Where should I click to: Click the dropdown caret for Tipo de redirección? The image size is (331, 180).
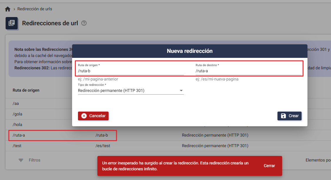(x=181, y=90)
